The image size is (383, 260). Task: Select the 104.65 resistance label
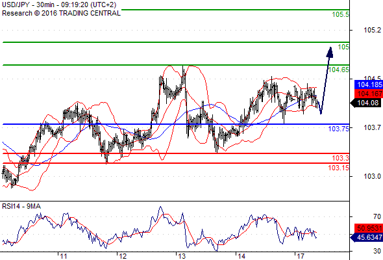339,70
